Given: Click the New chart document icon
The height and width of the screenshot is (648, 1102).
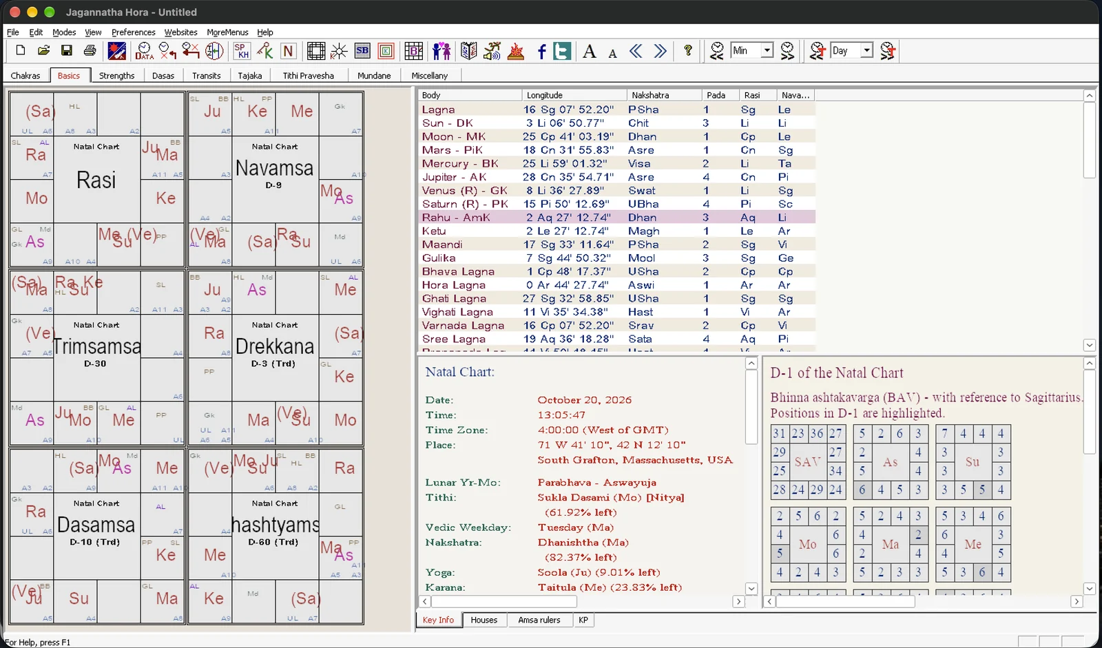Looking at the screenshot, I should 21,50.
